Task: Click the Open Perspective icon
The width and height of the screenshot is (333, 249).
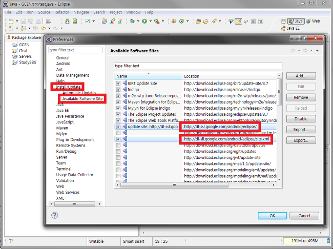Action: (x=283, y=21)
